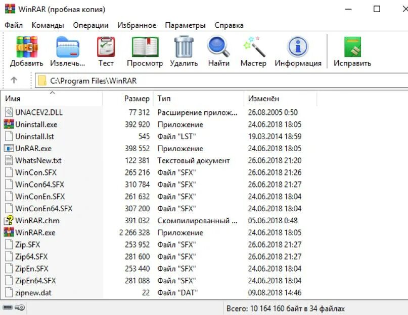This screenshot has width=408, height=315.
Task: Click the Удалить (Delete) trash bin icon
Action: click(x=184, y=47)
